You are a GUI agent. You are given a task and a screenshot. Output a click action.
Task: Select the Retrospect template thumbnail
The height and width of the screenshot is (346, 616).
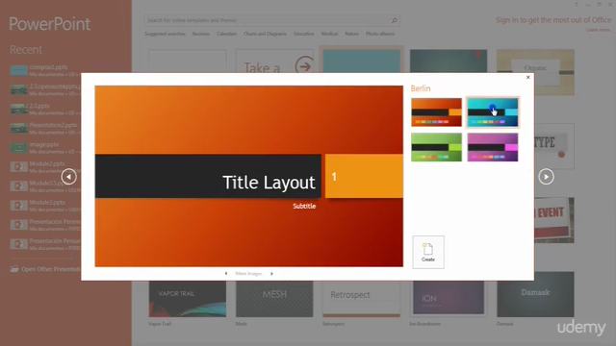(362, 299)
